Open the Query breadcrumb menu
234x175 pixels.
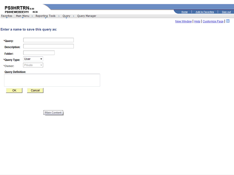pyautogui.click(x=66, y=16)
